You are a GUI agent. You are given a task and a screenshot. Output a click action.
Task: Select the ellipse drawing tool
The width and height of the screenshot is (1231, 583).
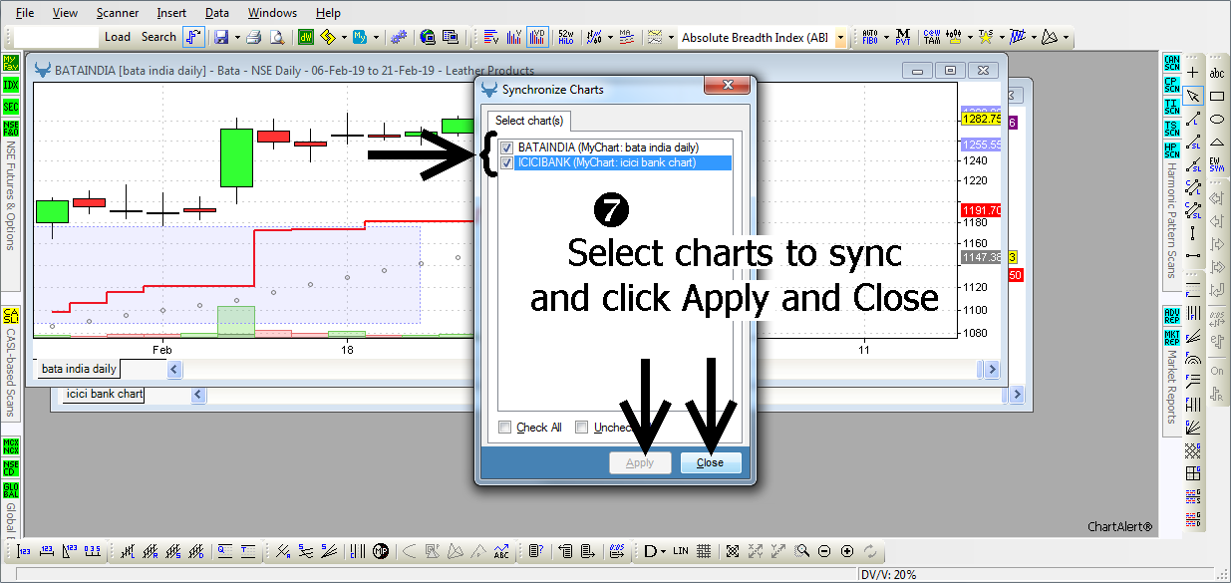click(x=1217, y=120)
